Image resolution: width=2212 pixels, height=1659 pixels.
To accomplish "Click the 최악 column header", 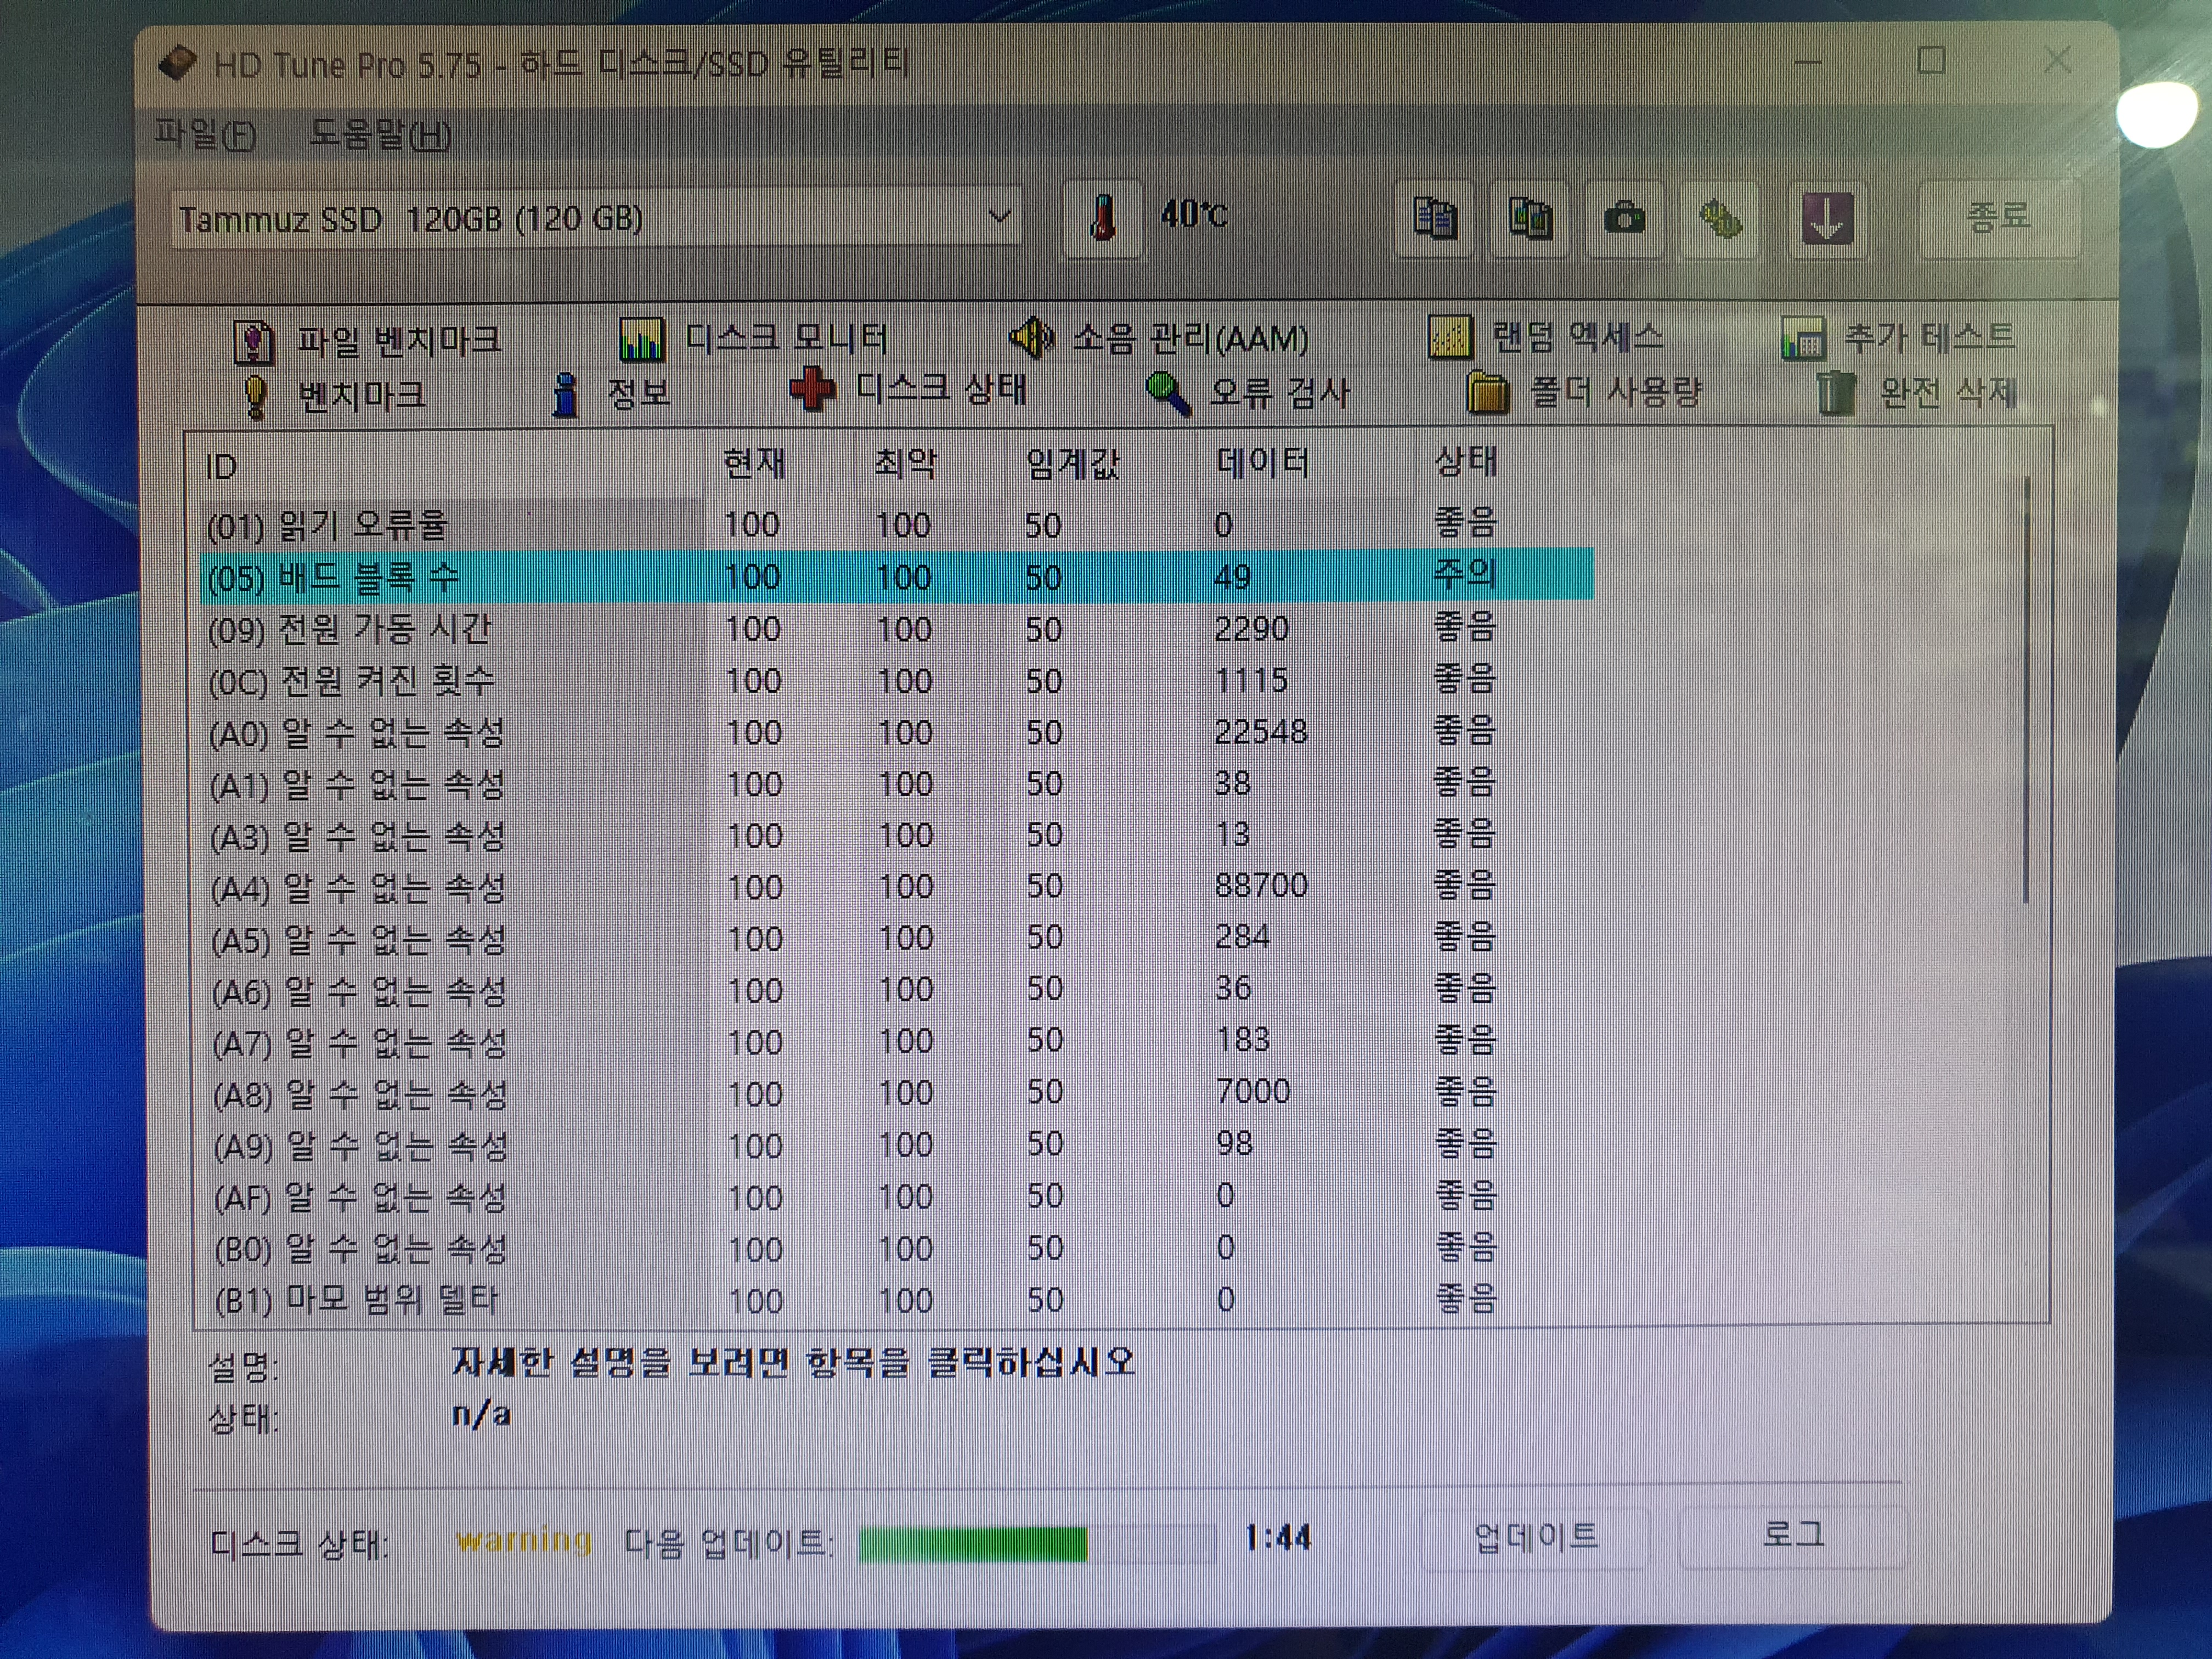I will (930, 464).
